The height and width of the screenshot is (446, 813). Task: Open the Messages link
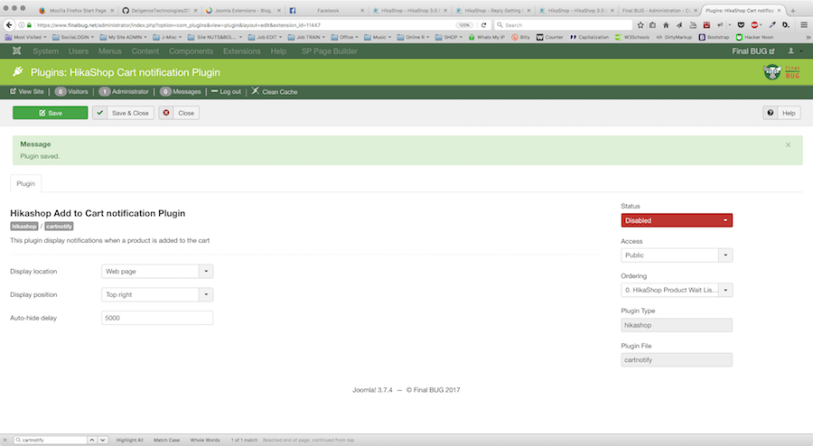click(x=181, y=92)
